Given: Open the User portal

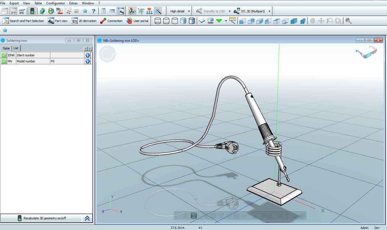Looking at the screenshot, I should point(137,21).
